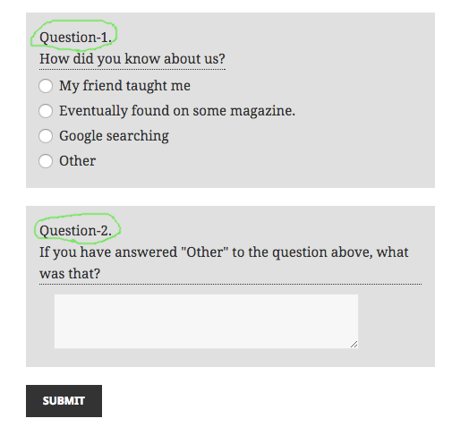Click the "Google searching" label text
Viewport: 452px width, 427px height.
coord(114,136)
